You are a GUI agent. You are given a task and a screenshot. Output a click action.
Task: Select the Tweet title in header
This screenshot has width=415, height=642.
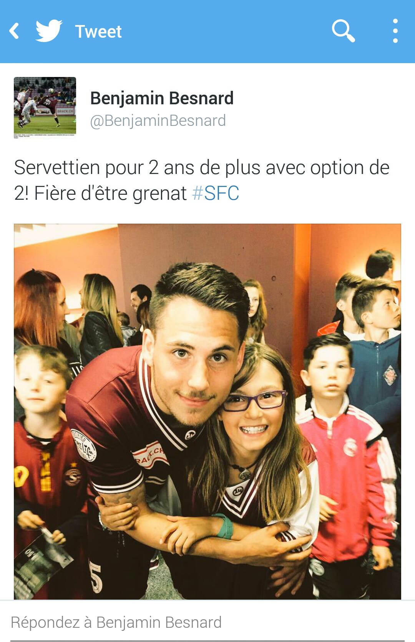tap(98, 32)
